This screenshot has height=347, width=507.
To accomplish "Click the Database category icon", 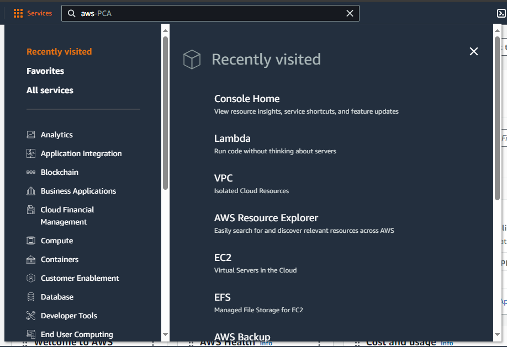I will [x=31, y=297].
